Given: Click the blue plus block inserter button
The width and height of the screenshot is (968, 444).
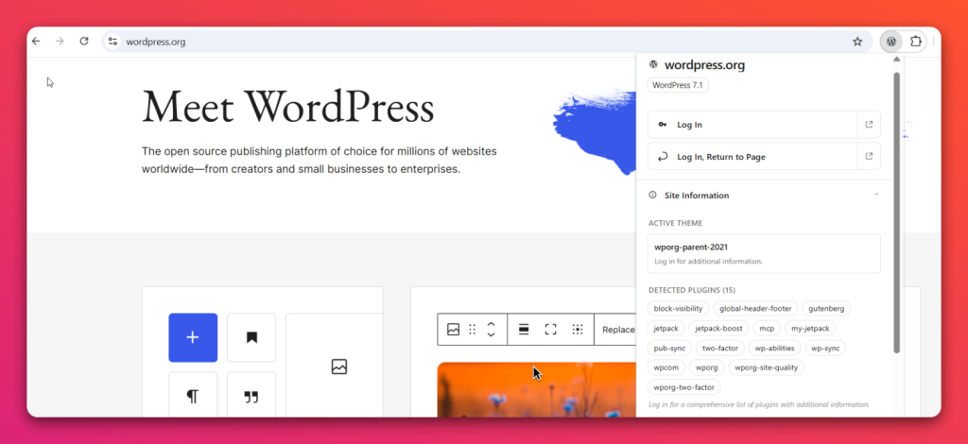Looking at the screenshot, I should (x=193, y=337).
